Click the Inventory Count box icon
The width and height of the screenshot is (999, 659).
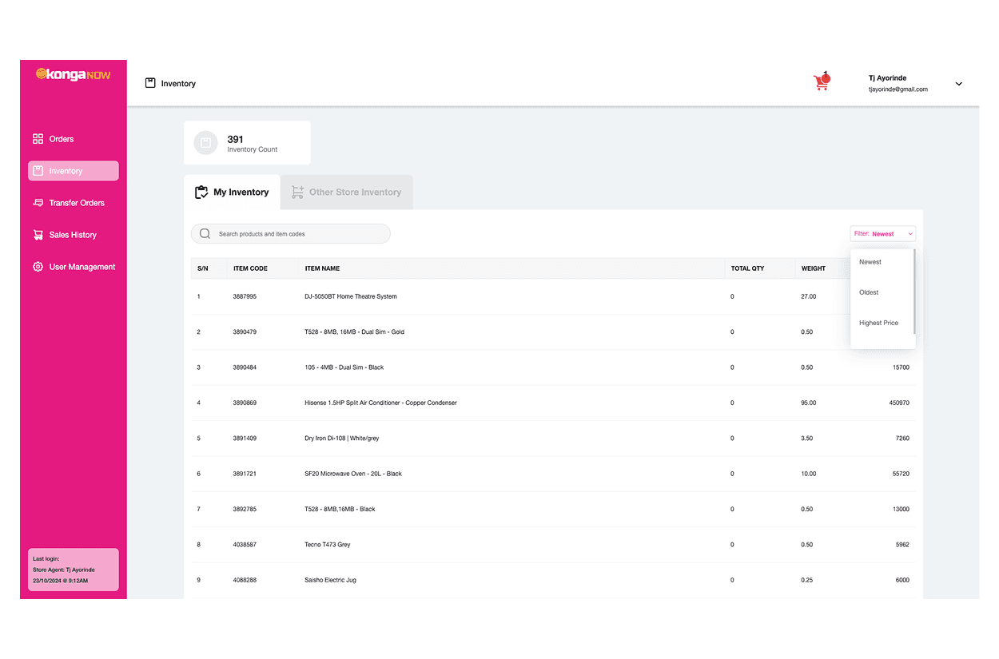tap(205, 143)
